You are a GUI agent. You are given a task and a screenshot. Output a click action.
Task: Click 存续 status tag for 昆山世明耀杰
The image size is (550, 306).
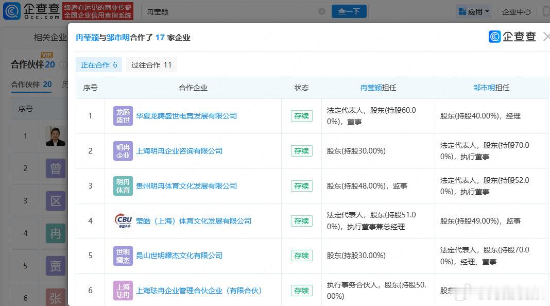tap(302, 256)
